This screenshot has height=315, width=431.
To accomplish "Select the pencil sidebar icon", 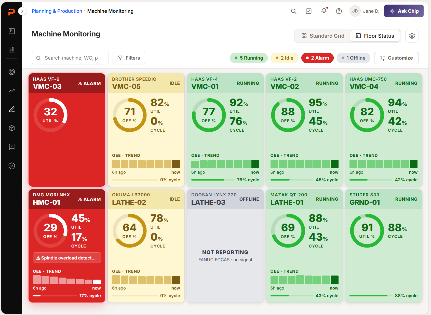I will tap(12, 109).
